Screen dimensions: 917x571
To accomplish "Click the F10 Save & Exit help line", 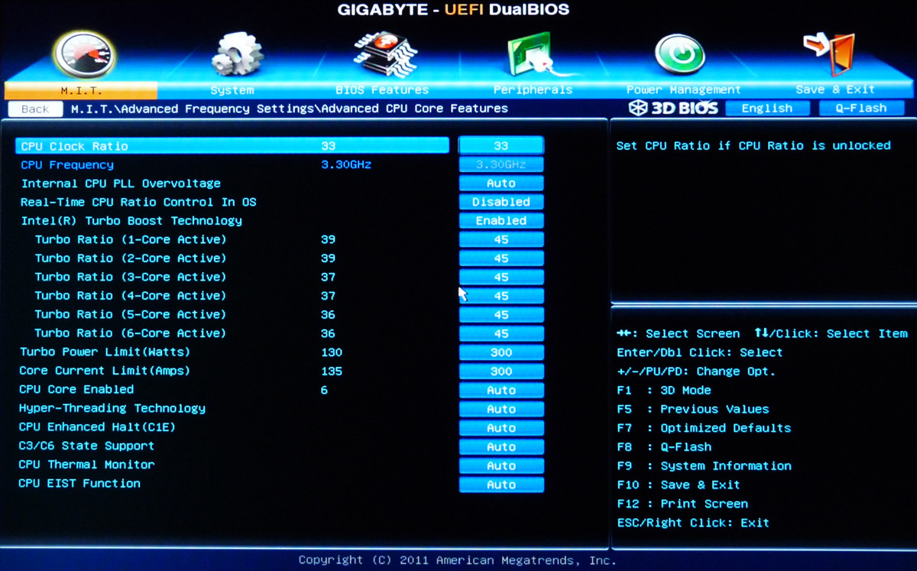I will click(x=679, y=485).
